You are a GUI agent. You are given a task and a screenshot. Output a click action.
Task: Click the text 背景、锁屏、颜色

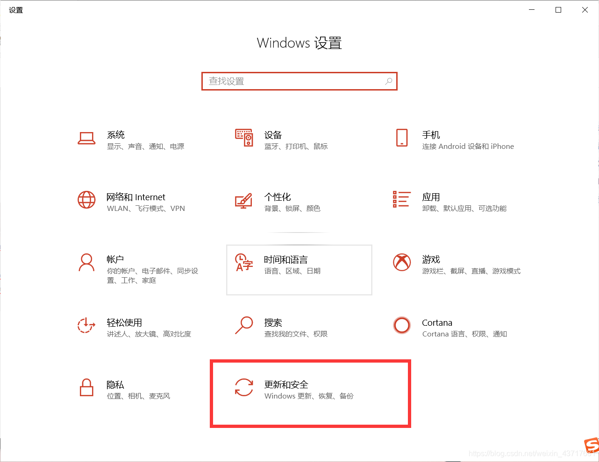click(292, 209)
